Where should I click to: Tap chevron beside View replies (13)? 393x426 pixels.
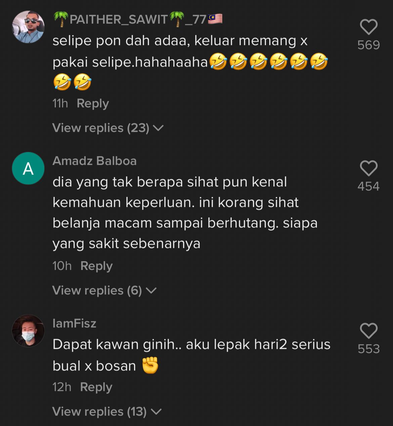pos(156,412)
